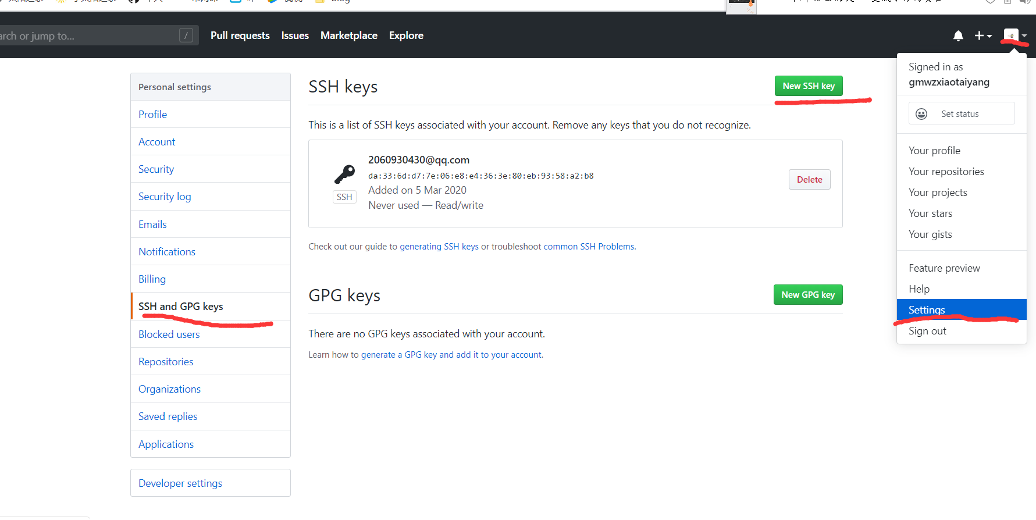Viewport: 1036px width, 520px height.
Task: Open Repositories in settings sidebar
Action: 211,362
